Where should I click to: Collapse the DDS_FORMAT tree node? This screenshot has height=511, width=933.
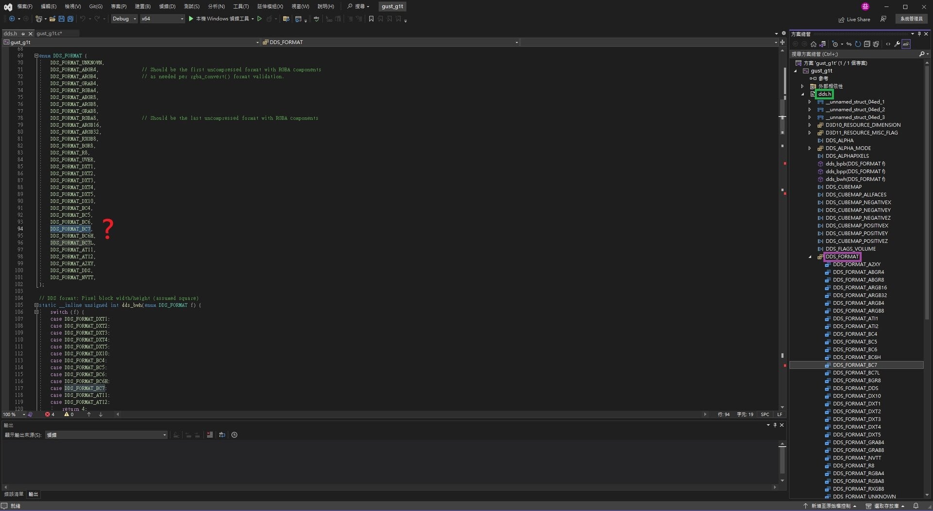click(810, 257)
